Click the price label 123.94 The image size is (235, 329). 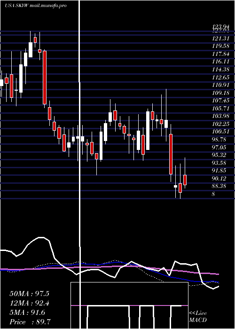[221, 27]
